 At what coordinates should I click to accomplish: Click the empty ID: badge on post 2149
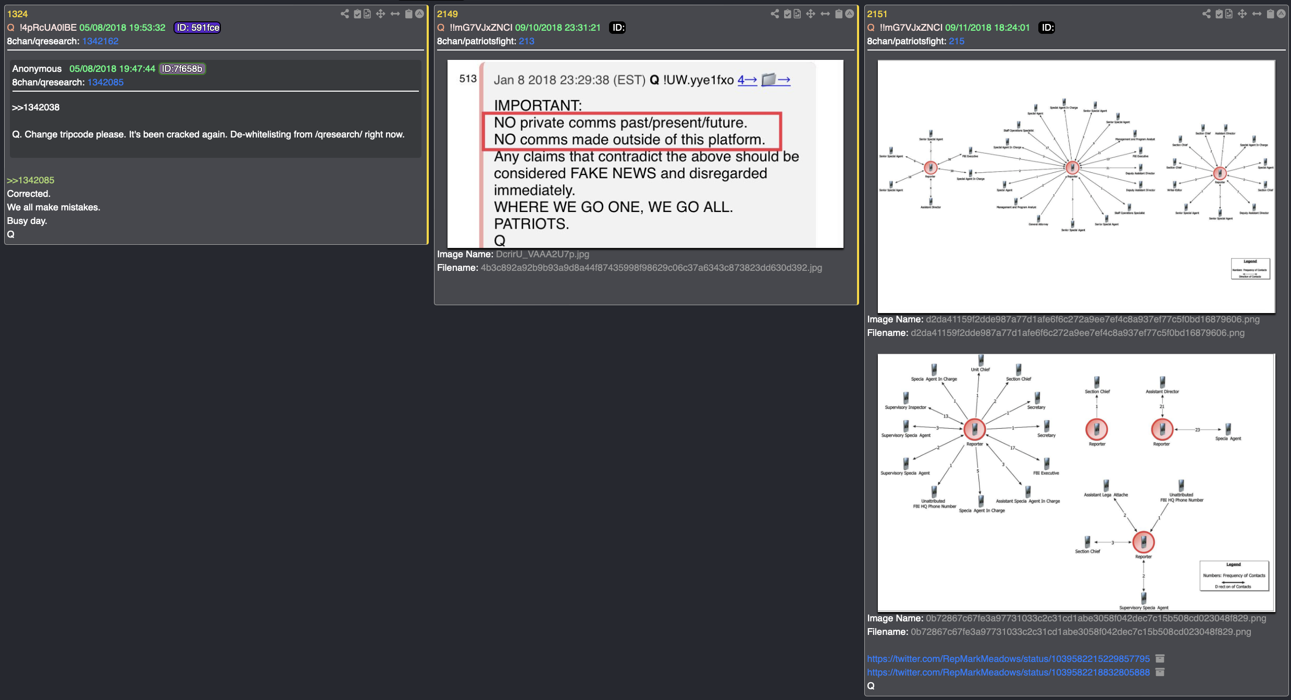tap(618, 28)
